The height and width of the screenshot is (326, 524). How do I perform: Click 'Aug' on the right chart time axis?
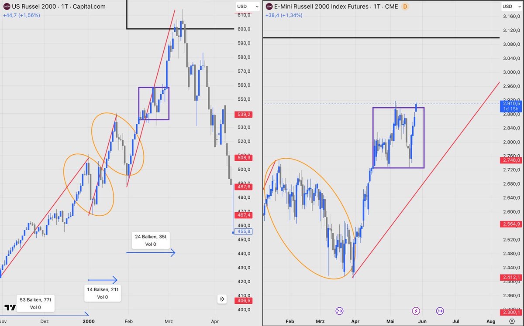(x=490, y=322)
